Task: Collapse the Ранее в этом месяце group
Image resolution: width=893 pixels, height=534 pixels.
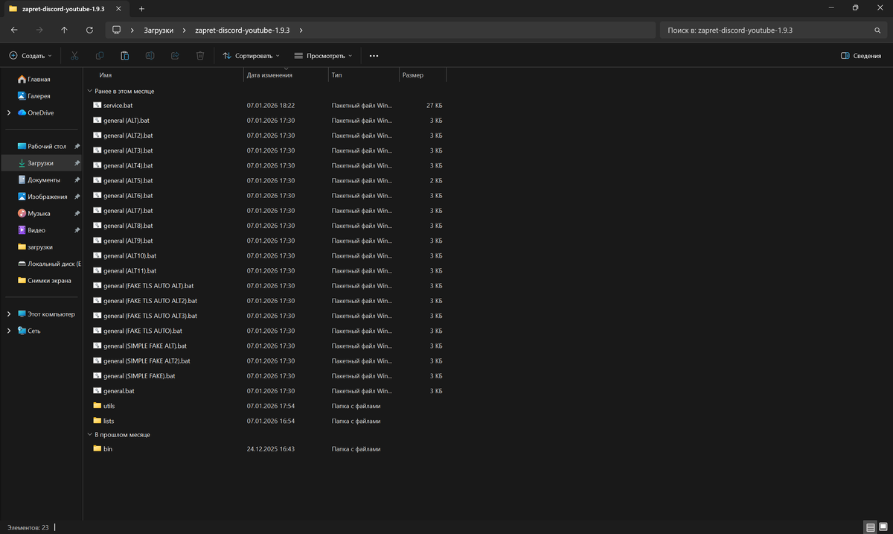Action: pyautogui.click(x=90, y=91)
